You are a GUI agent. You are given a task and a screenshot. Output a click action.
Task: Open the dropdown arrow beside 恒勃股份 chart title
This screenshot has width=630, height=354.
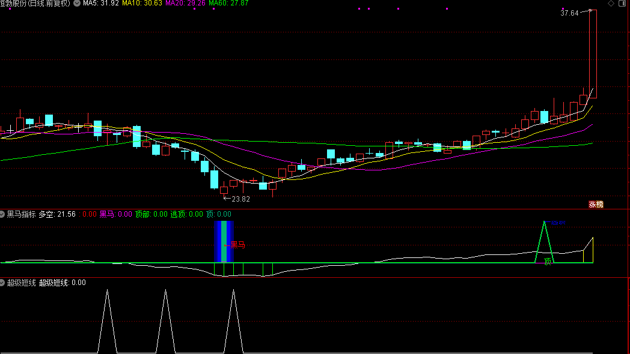[x=77, y=3]
